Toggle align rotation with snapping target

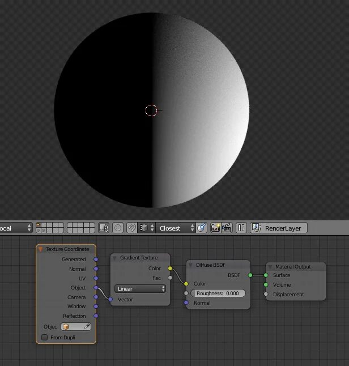pyautogui.click(x=202, y=228)
